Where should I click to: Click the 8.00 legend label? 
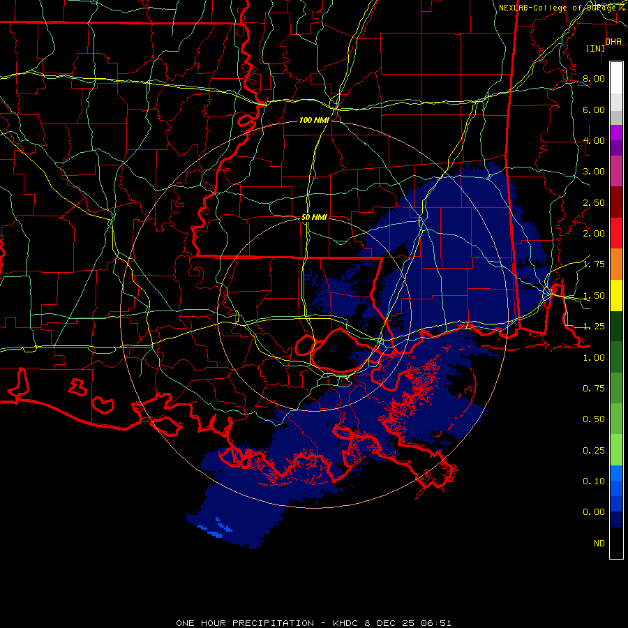pos(594,78)
